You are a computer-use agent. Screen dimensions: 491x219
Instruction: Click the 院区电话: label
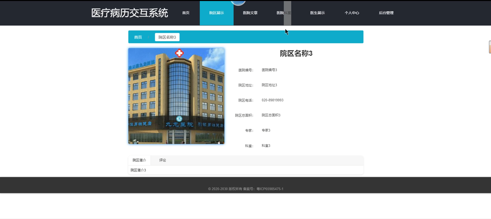tap(246, 100)
